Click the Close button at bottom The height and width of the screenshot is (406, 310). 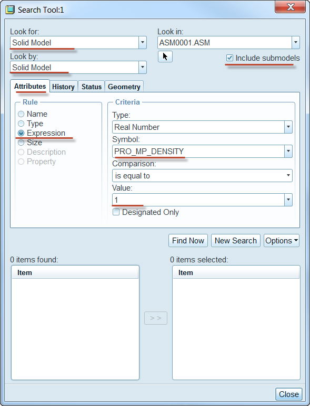289,394
